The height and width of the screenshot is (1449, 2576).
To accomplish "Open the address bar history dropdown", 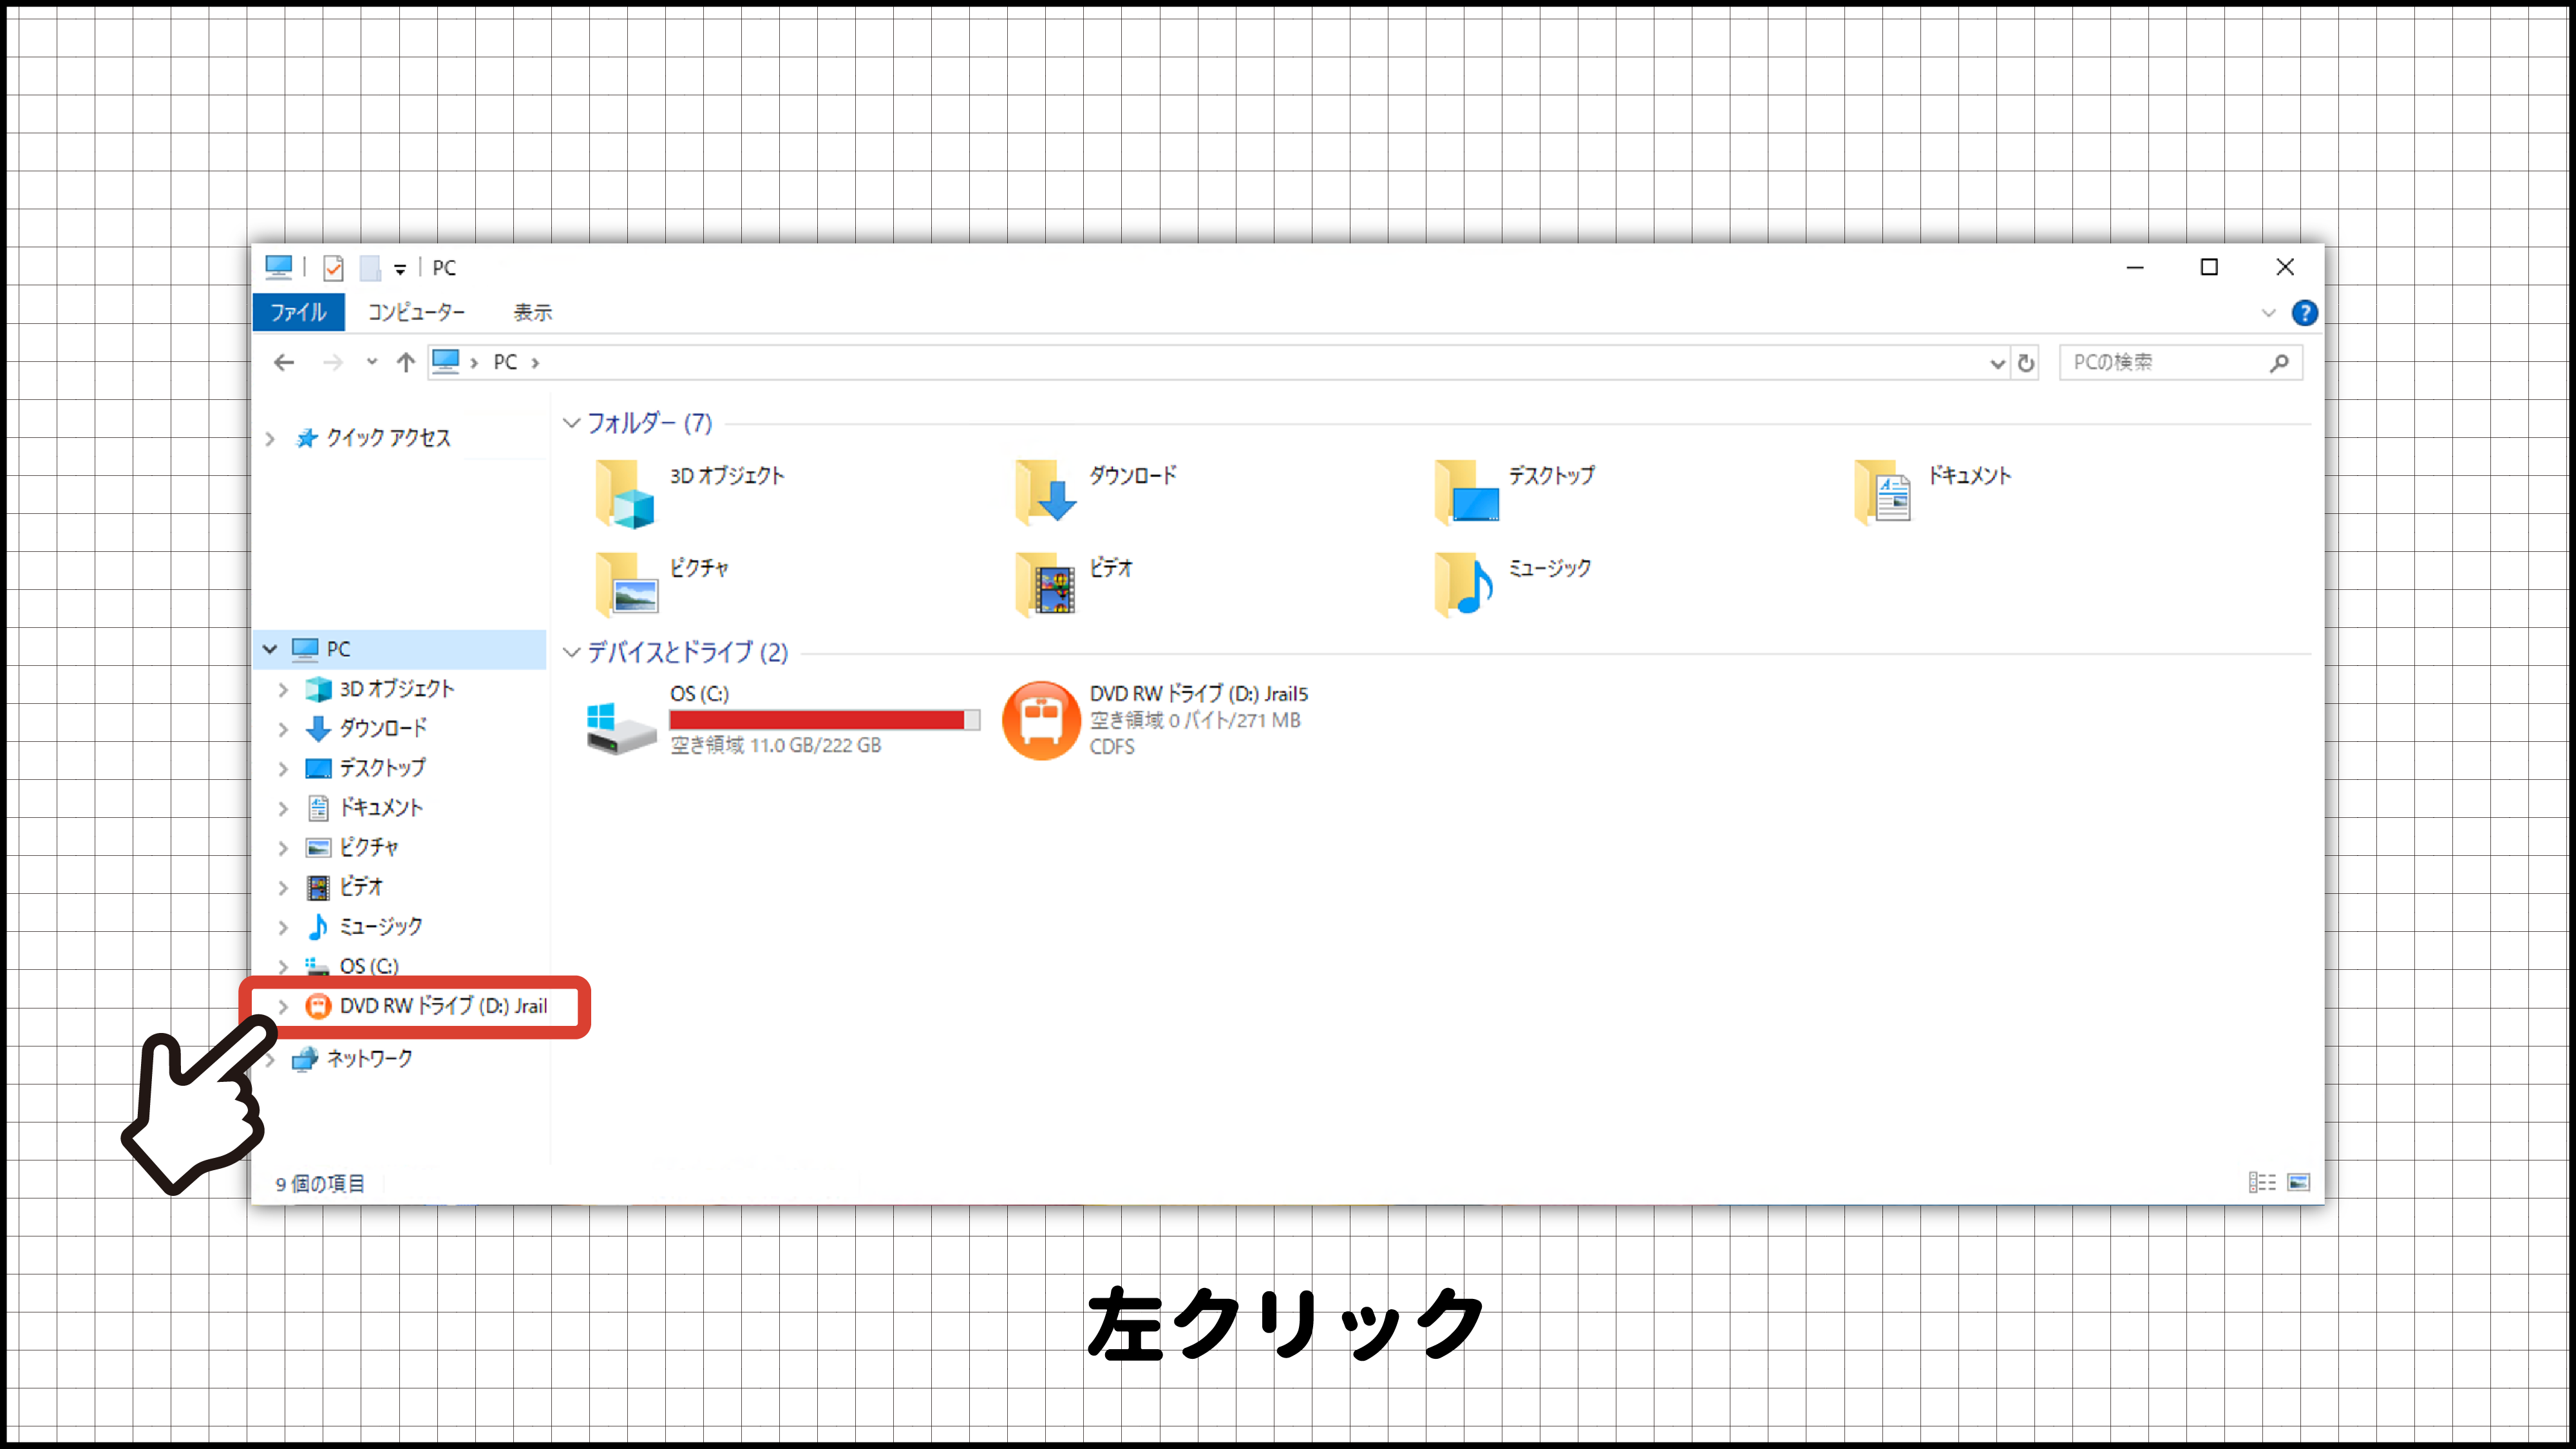I will [x=1997, y=363].
